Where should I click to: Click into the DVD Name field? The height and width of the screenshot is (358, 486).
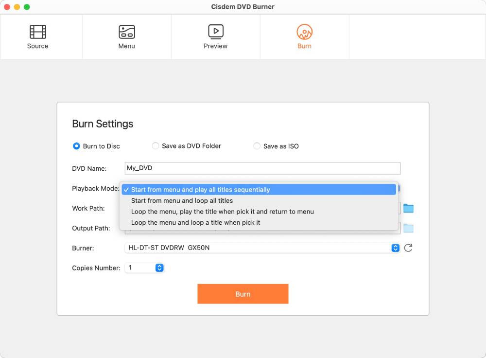262,168
